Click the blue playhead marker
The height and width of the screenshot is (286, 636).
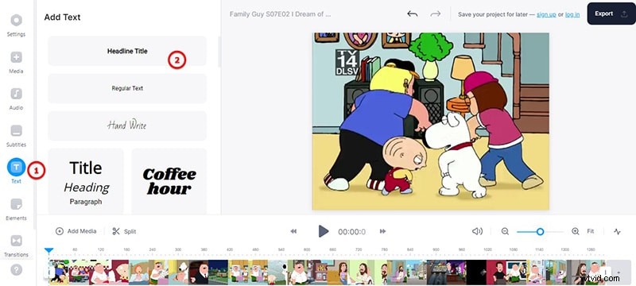pyautogui.click(x=48, y=250)
